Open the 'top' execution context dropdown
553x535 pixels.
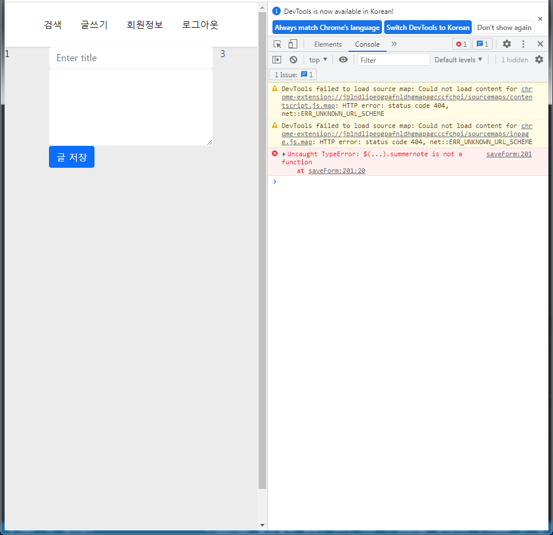point(317,59)
